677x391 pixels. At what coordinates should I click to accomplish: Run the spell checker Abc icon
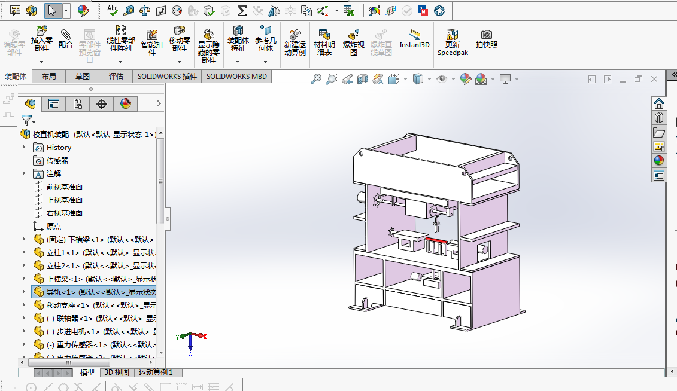pyautogui.click(x=113, y=10)
